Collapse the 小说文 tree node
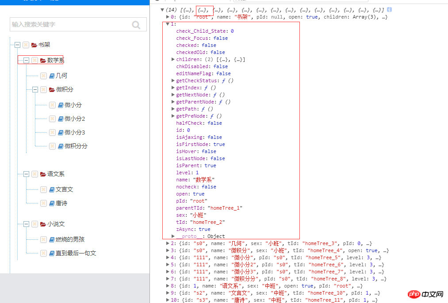Viewport: 448px width, 303px height. point(26,224)
